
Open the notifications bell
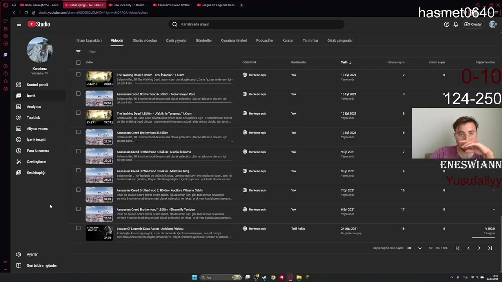(456, 24)
